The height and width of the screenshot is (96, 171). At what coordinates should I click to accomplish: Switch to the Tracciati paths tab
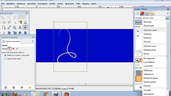147,13
